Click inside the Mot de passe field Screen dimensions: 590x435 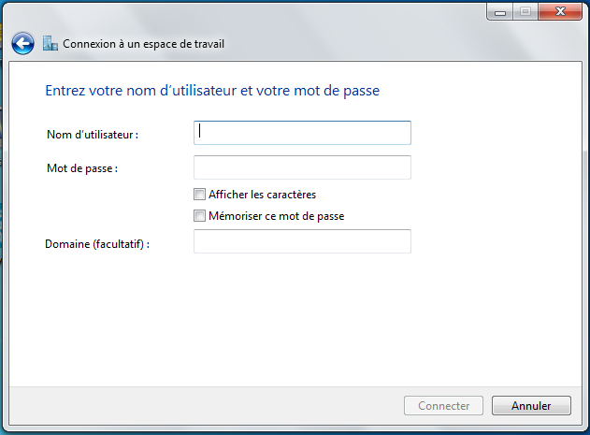302,167
